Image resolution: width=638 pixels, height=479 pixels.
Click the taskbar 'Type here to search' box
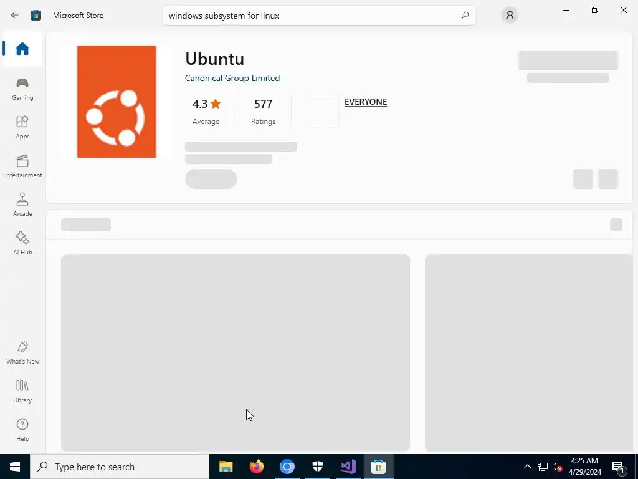(120, 467)
